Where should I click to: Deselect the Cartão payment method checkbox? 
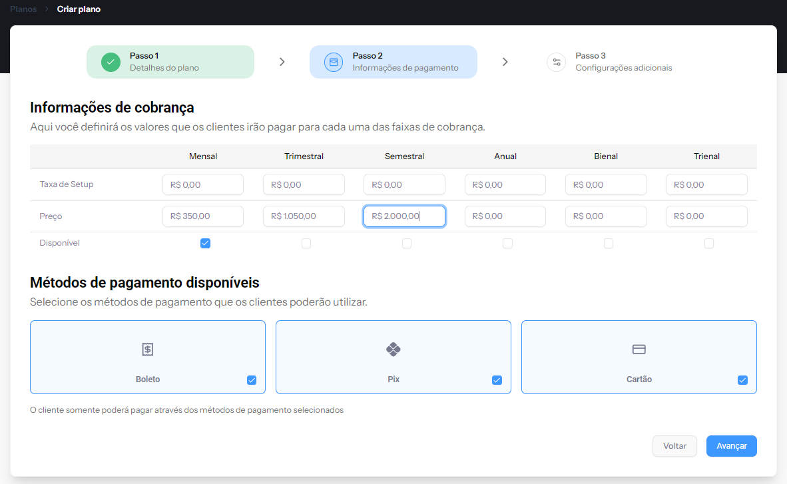742,380
